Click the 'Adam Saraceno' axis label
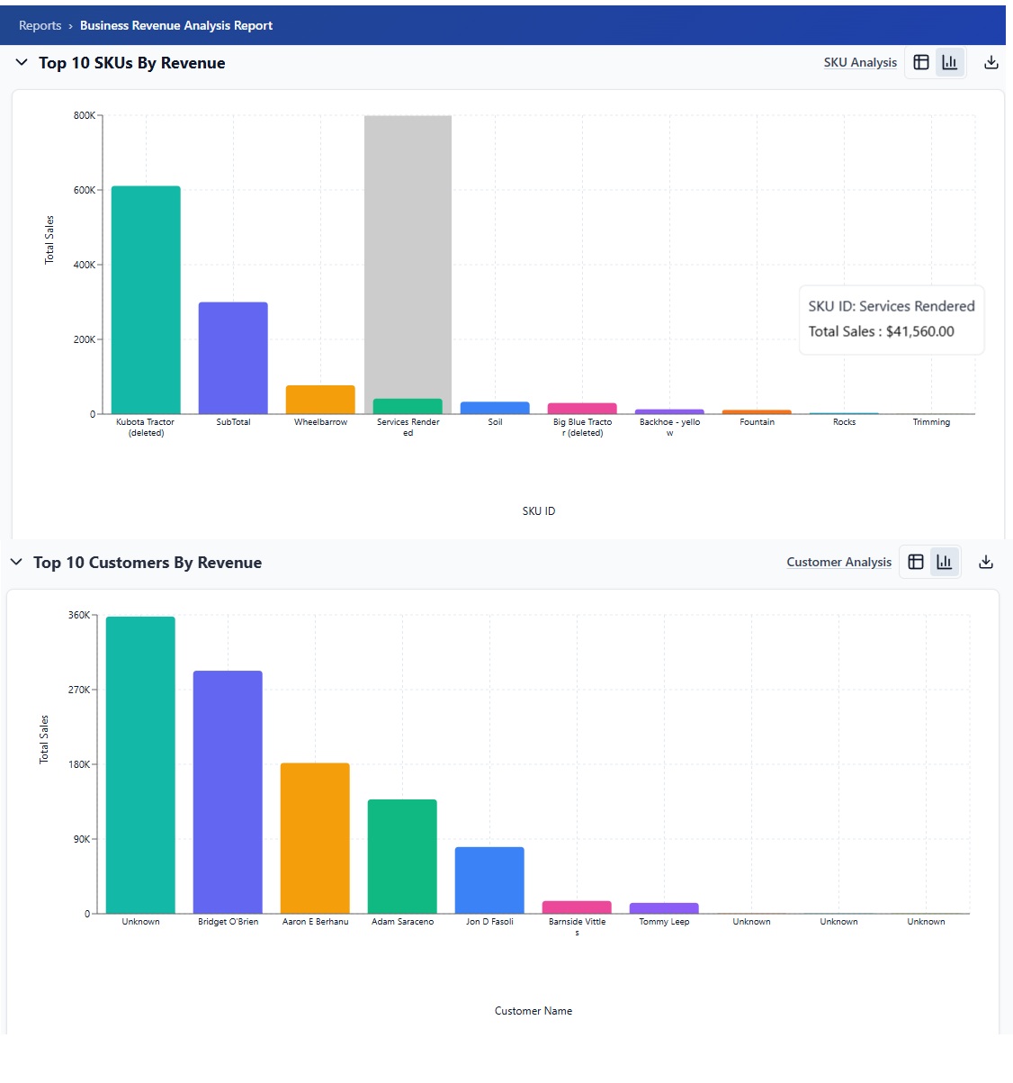Image resolution: width=1013 pixels, height=1083 pixels. (x=402, y=922)
